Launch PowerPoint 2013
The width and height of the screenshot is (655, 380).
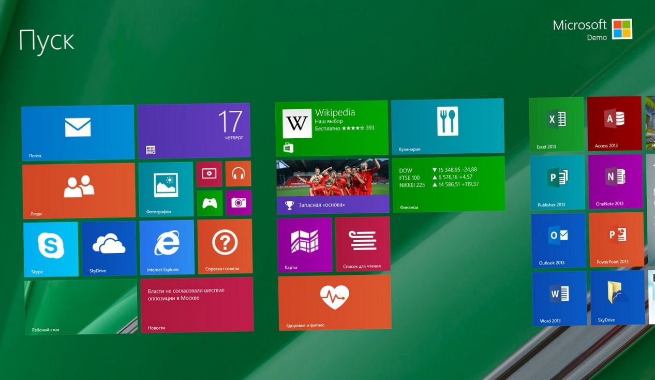tap(616, 239)
